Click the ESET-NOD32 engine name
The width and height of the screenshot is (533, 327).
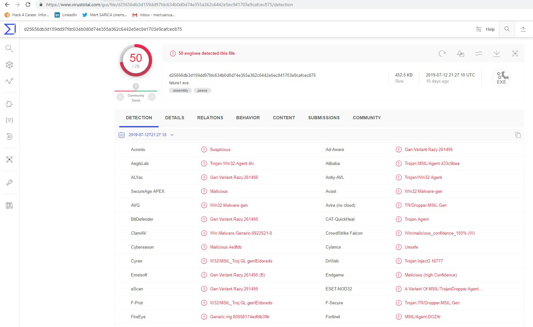coord(339,289)
